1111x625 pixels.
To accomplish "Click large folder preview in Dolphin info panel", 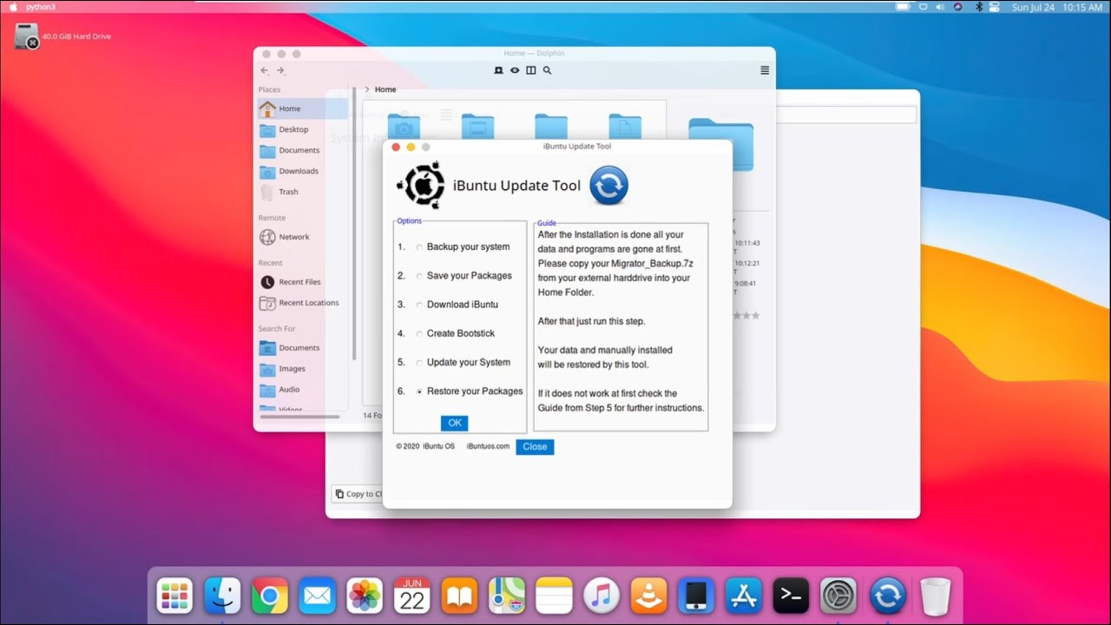I will (721, 144).
